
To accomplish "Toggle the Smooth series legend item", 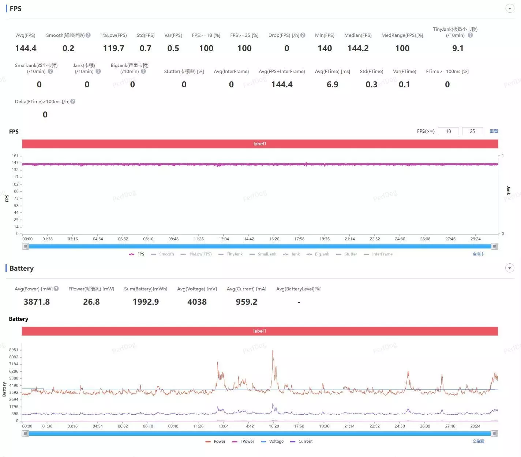I will [162, 254].
